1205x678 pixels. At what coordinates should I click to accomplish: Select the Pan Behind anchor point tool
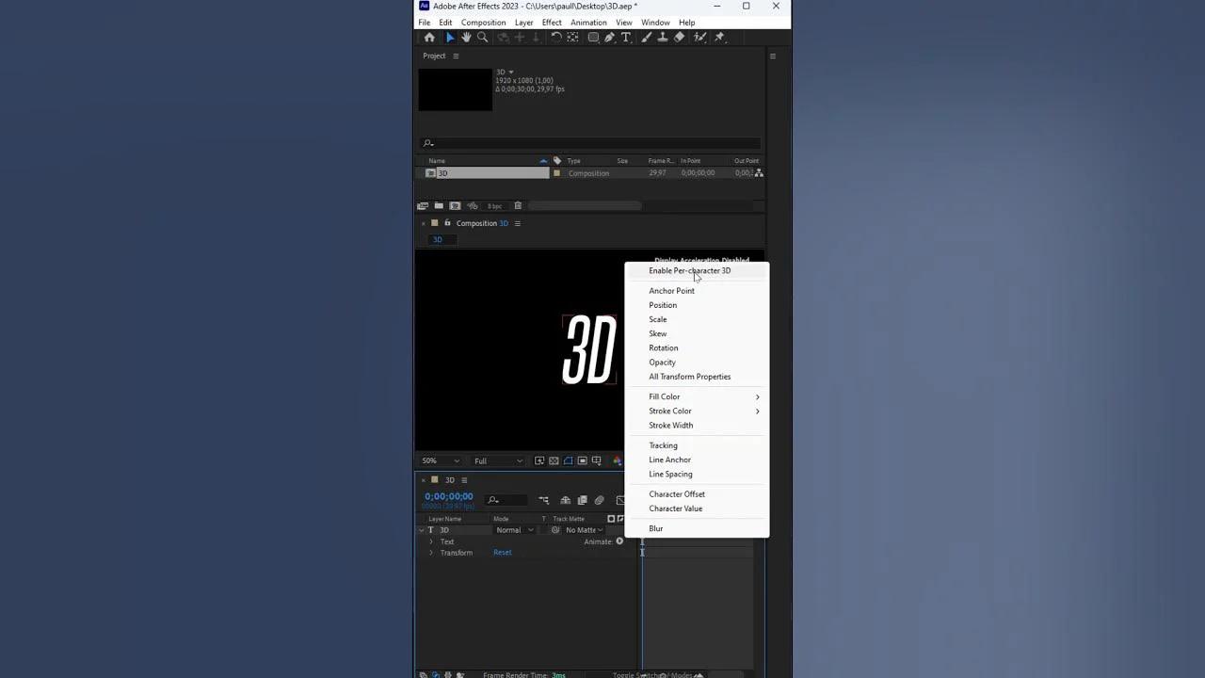(572, 38)
